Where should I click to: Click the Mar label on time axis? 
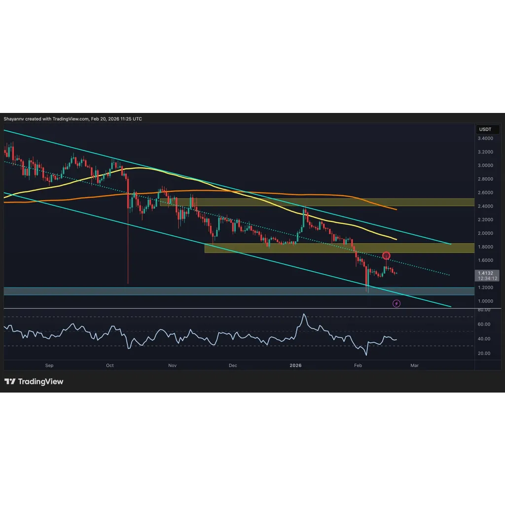tap(414, 365)
